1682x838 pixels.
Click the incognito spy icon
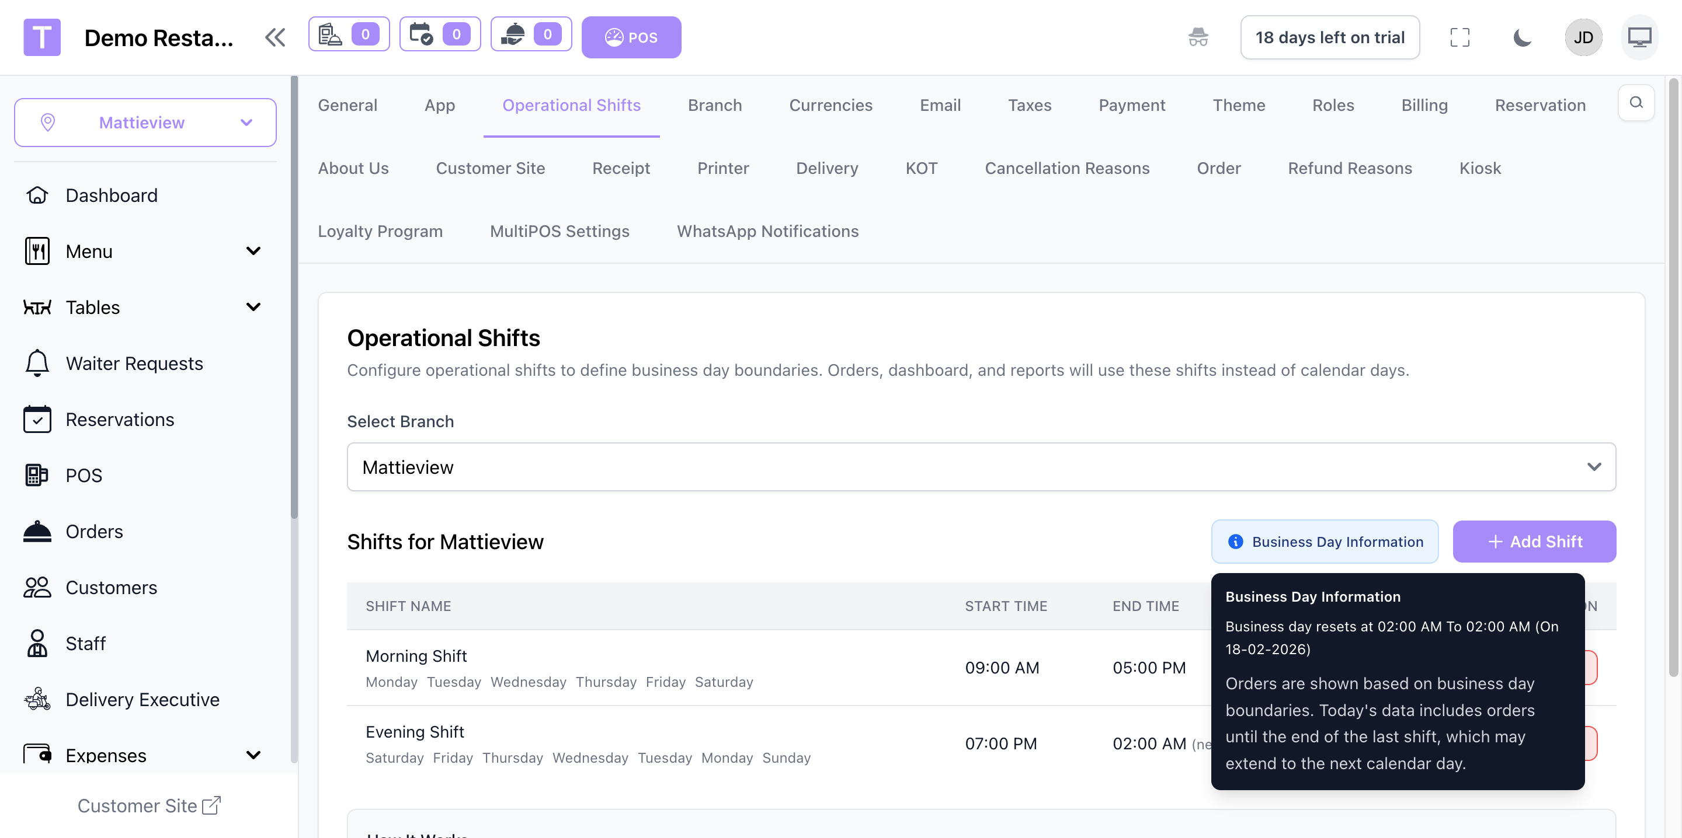click(x=1197, y=37)
